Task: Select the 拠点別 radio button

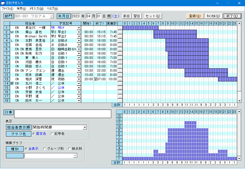Action: point(69,149)
